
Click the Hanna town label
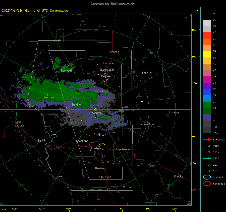point(176,112)
